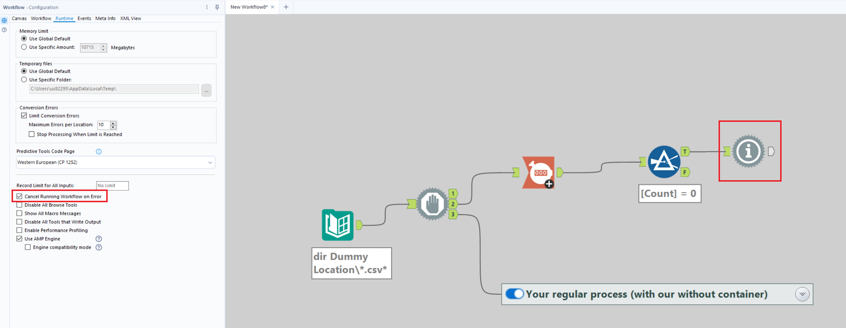Click the browse button for temporary folder

click(206, 91)
